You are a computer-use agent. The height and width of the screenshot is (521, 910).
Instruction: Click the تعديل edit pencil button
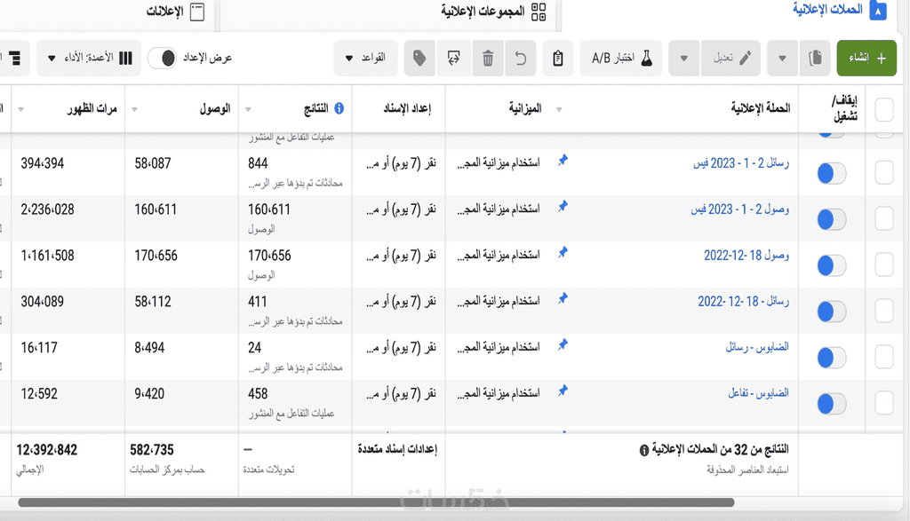pyautogui.click(x=731, y=58)
